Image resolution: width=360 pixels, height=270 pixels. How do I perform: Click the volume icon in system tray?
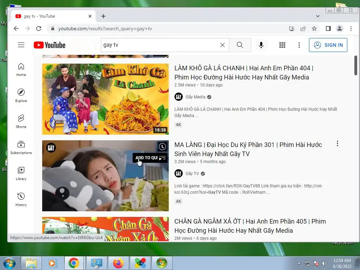click(x=324, y=263)
